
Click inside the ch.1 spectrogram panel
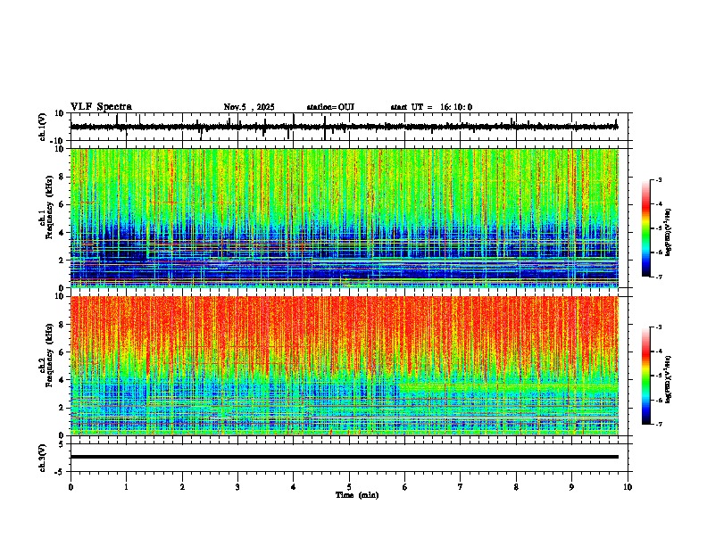coord(345,218)
